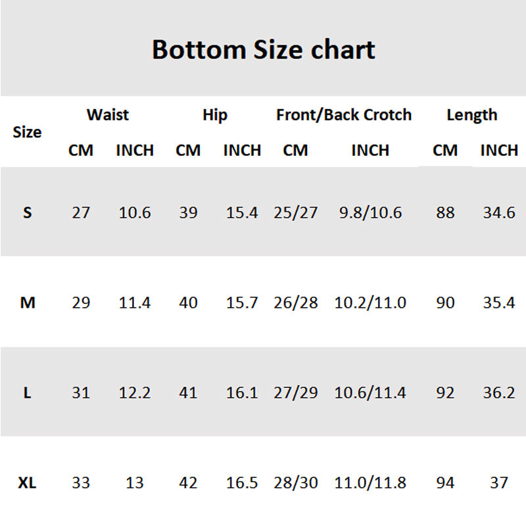Click the XL length value 94 cm

[x=445, y=483]
